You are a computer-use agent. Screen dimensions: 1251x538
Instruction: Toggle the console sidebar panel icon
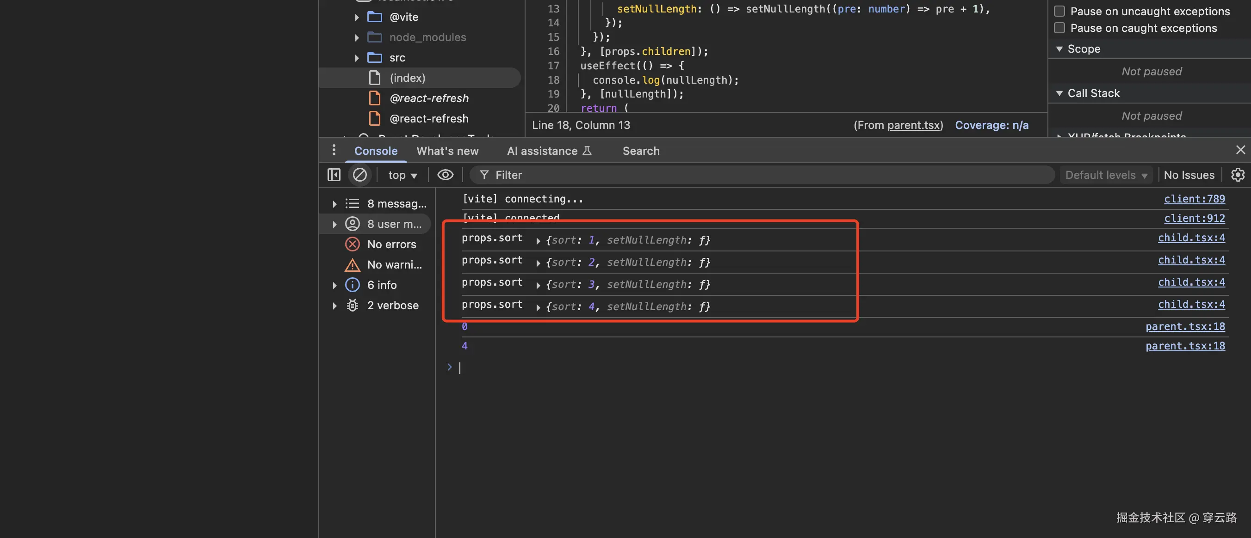tap(334, 175)
